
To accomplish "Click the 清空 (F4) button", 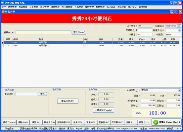I will click(36, 122).
